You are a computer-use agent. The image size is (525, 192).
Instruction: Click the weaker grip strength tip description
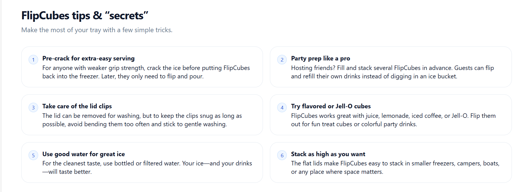coord(146,72)
